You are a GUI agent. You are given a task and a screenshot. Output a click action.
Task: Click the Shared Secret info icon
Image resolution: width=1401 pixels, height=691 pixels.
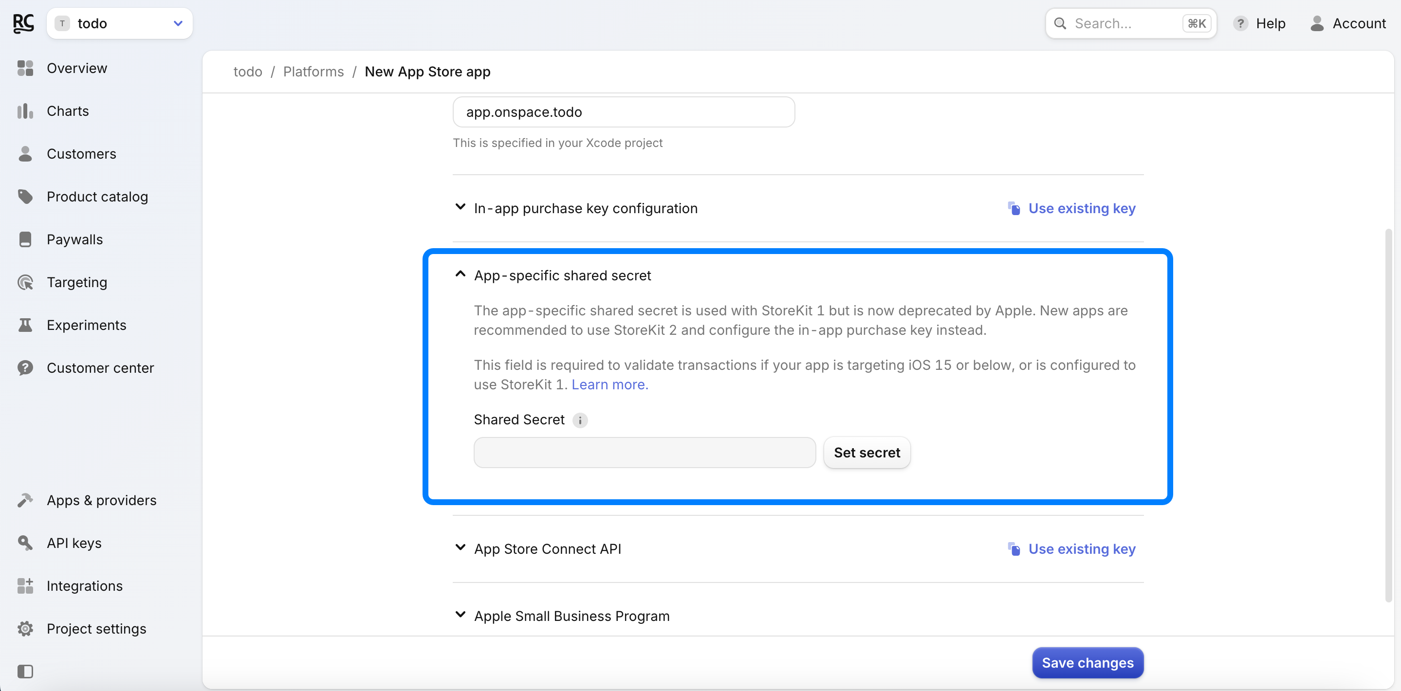tap(580, 420)
